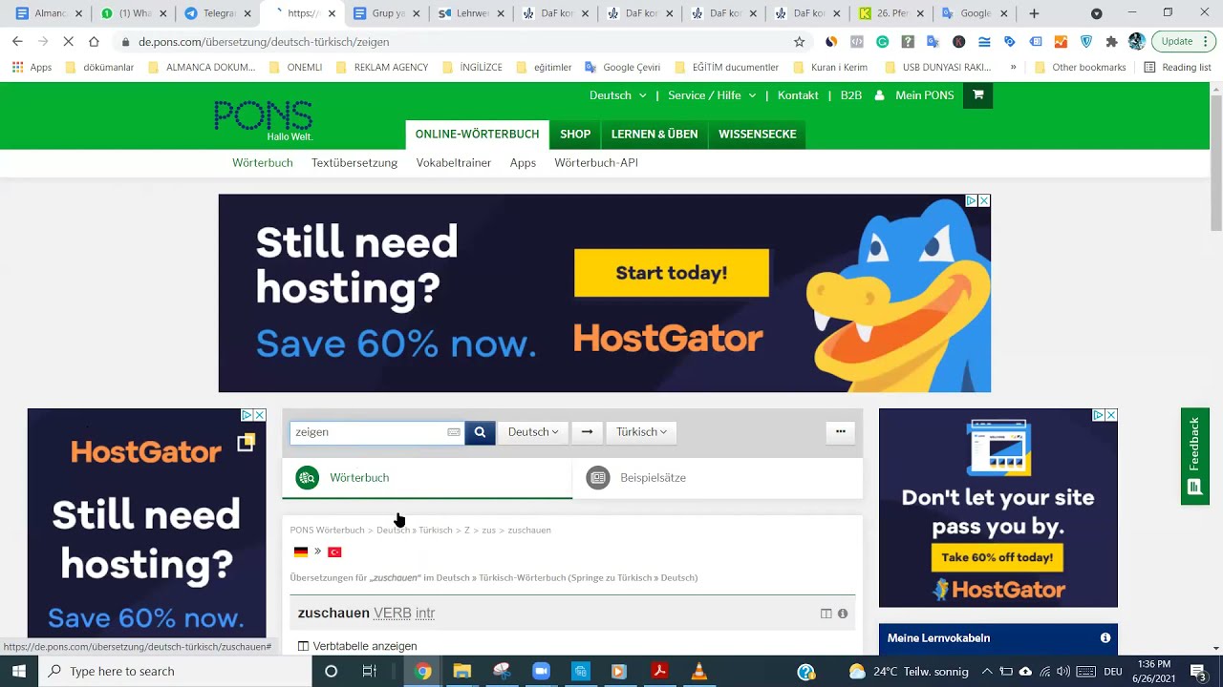Viewport: 1223px width, 687px height.
Task: Open the shopping cart icon
Action: 977,95
